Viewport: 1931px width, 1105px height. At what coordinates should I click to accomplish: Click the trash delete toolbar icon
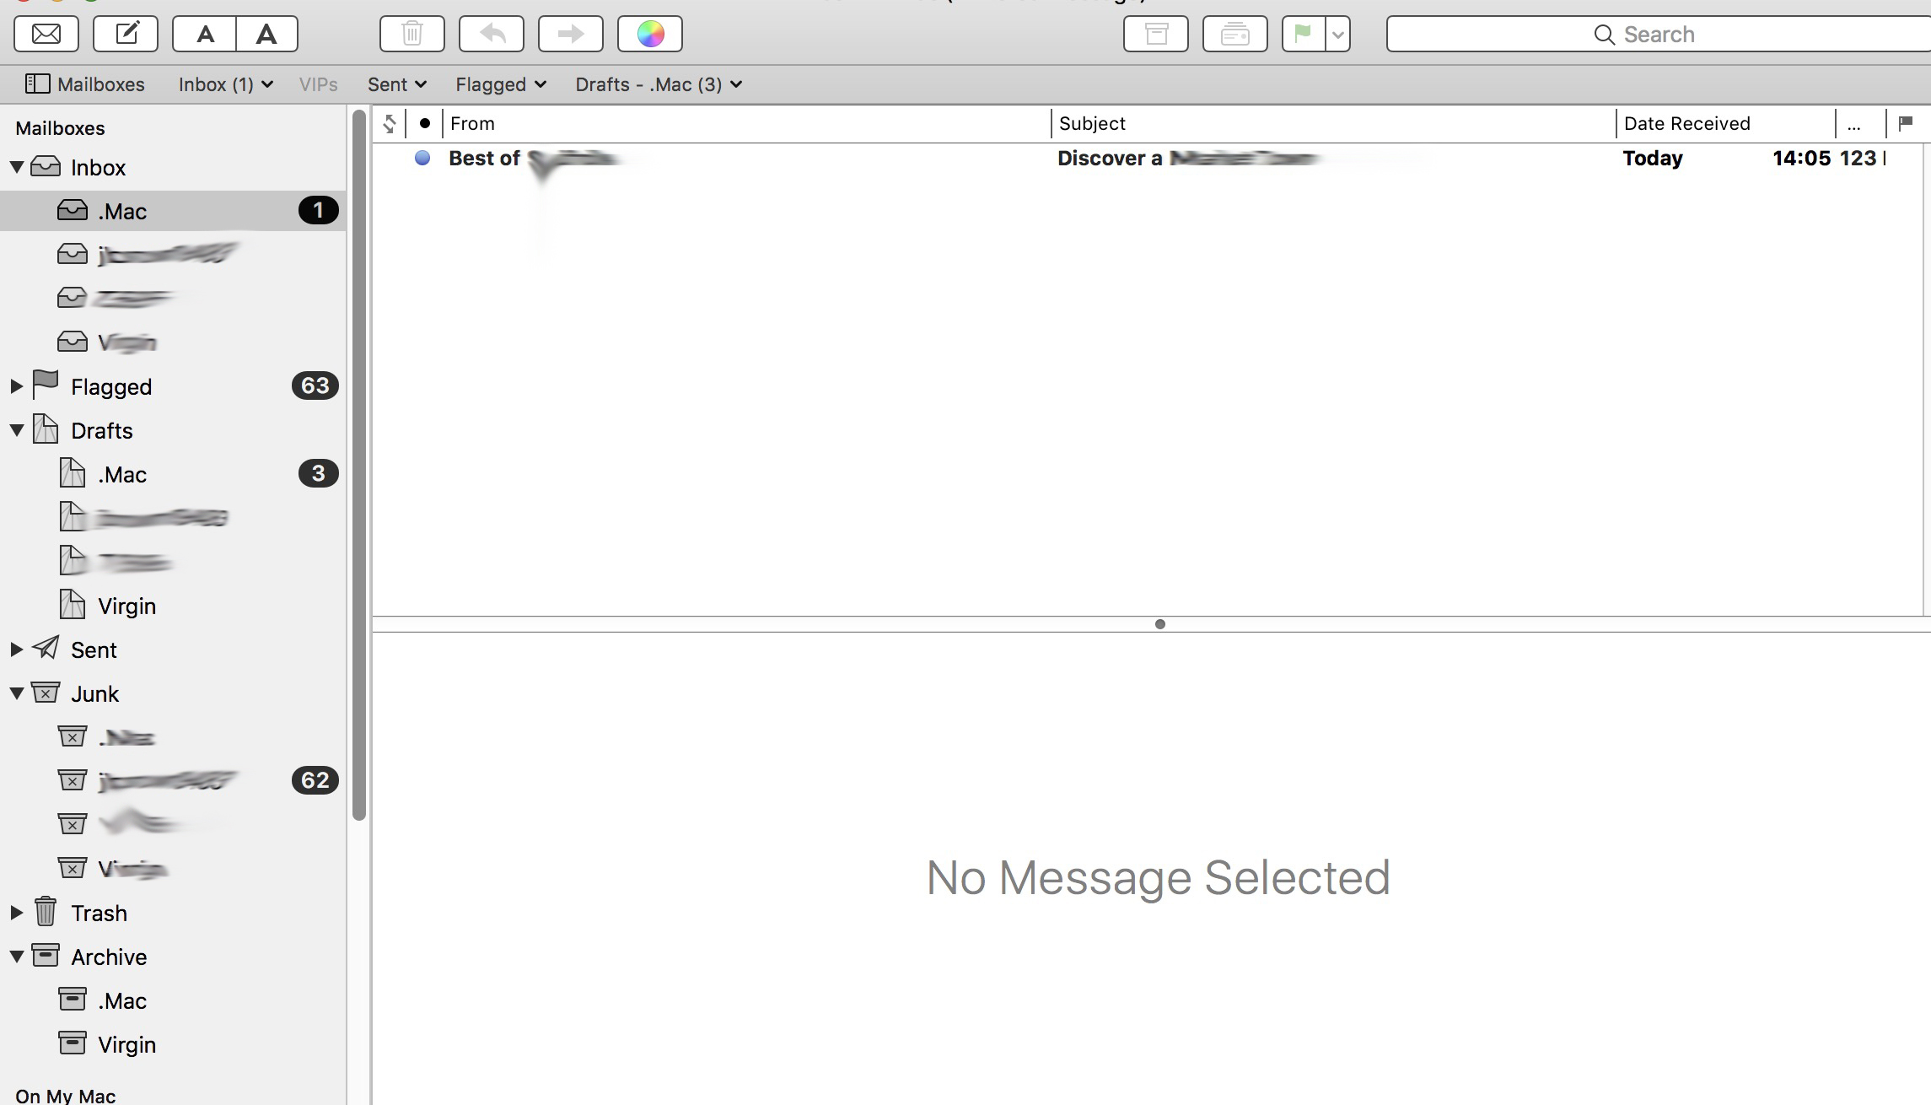click(x=412, y=35)
